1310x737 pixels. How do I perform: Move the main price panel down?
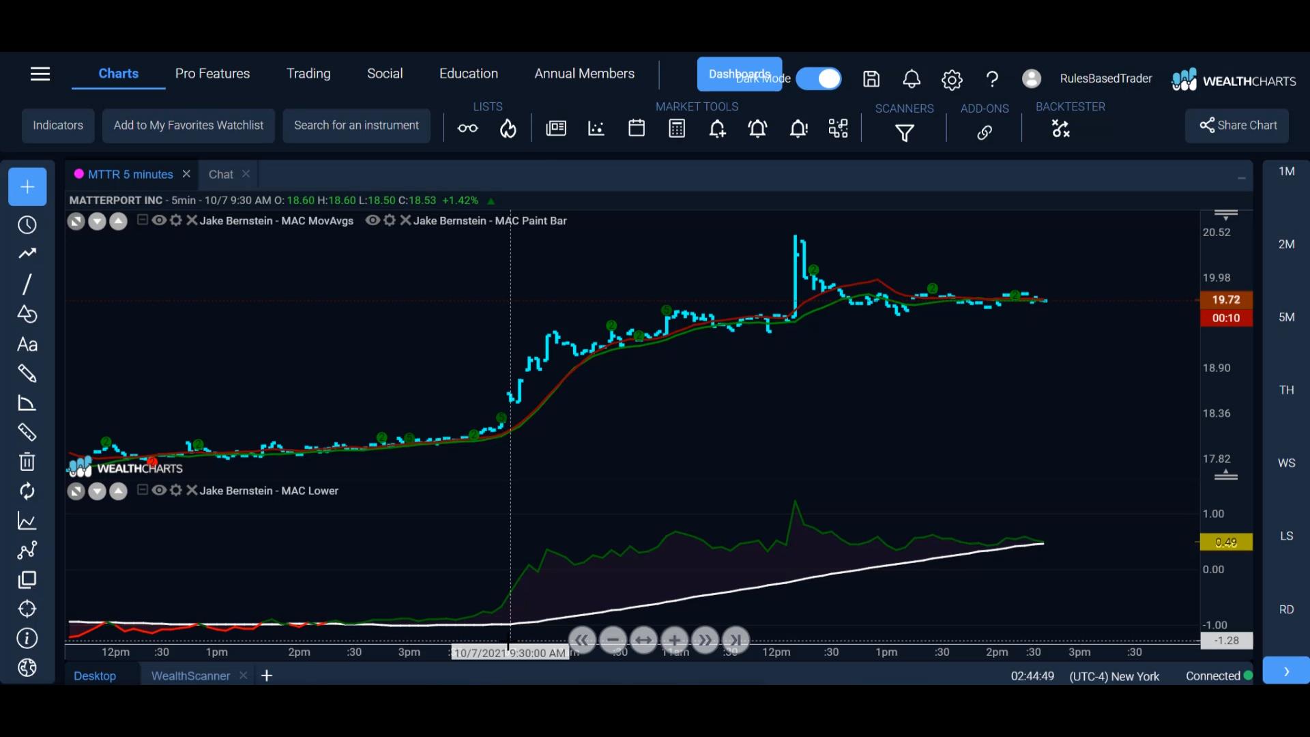point(97,222)
